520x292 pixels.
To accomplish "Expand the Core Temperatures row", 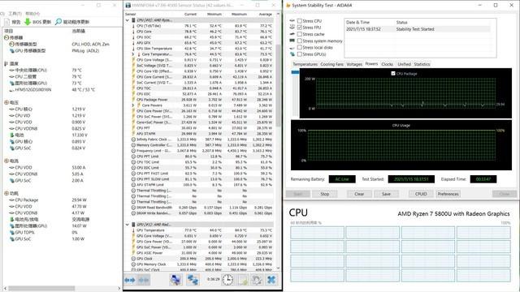I will (x=133, y=54).
